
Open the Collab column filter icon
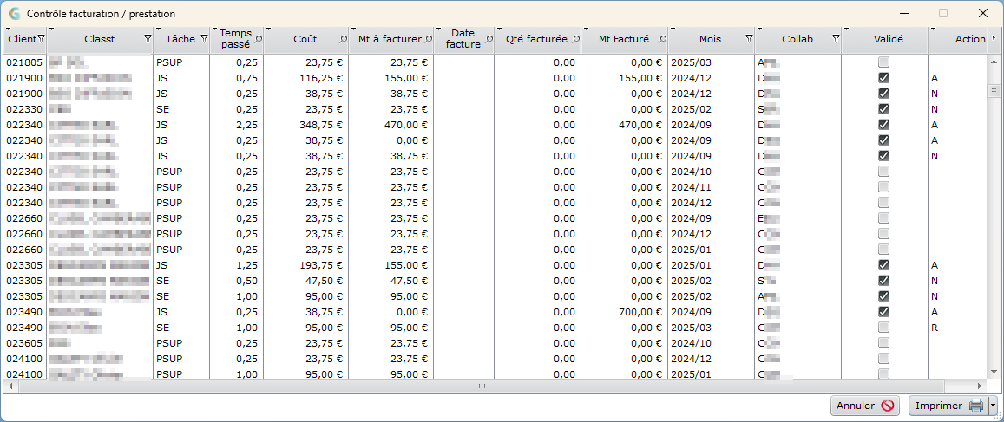(x=836, y=39)
